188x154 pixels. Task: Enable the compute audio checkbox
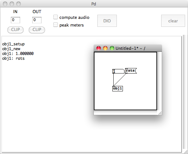click(56, 17)
